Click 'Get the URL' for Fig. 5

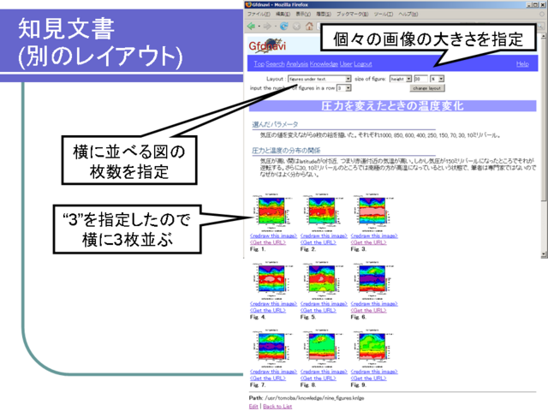pos(319,310)
